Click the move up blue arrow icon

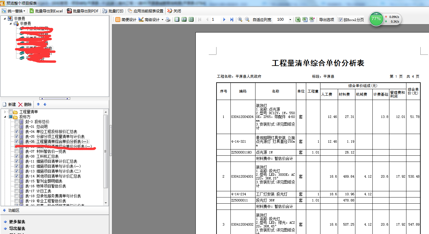[x=38, y=104]
